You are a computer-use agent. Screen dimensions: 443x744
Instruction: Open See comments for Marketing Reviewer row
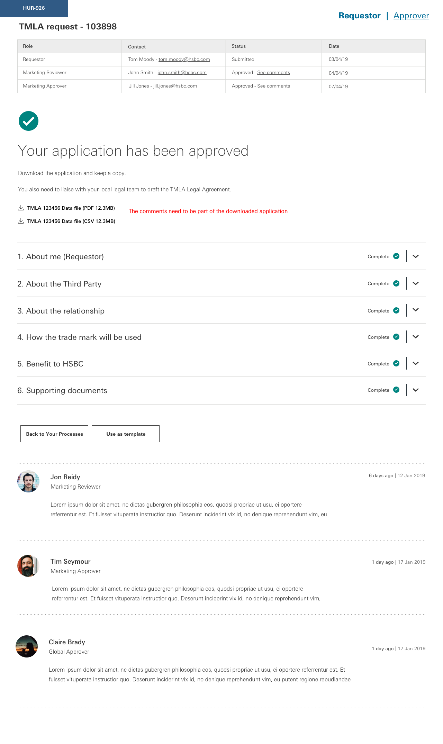(273, 72)
